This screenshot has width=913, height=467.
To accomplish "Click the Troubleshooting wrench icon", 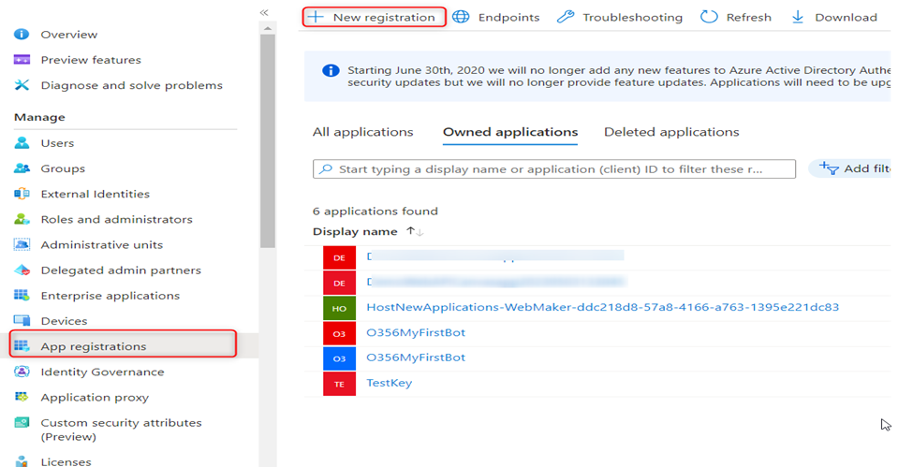I will coord(565,17).
